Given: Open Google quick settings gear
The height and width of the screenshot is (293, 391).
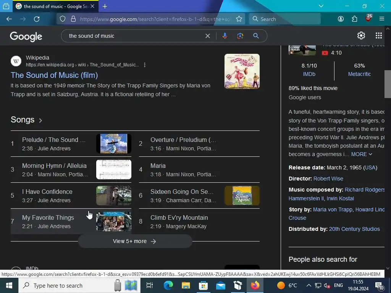Looking at the screenshot, I should (361, 35).
